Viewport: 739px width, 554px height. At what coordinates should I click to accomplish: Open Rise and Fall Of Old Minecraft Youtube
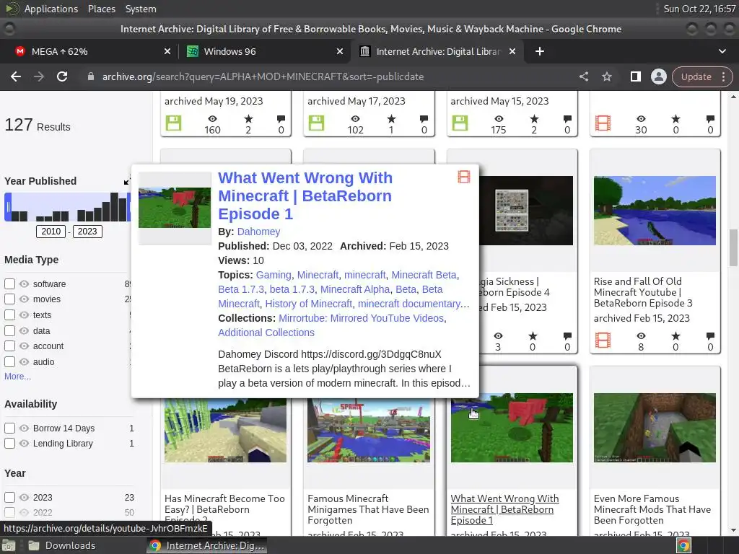(643, 292)
